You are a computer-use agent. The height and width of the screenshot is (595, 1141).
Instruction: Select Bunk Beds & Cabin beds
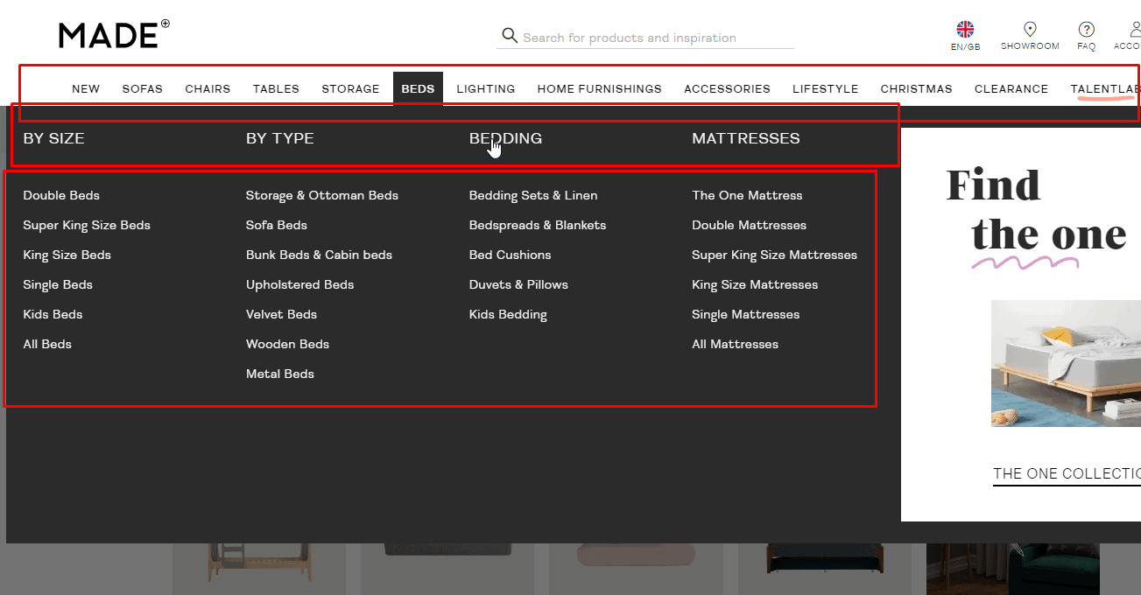[x=320, y=255]
